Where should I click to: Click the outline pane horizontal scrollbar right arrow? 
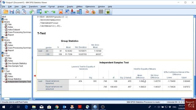pos(30,99)
